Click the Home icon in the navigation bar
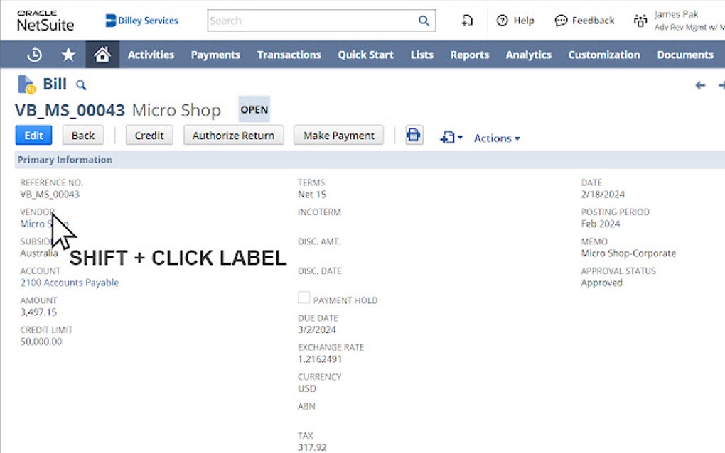This screenshot has height=453, width=725. (x=102, y=54)
